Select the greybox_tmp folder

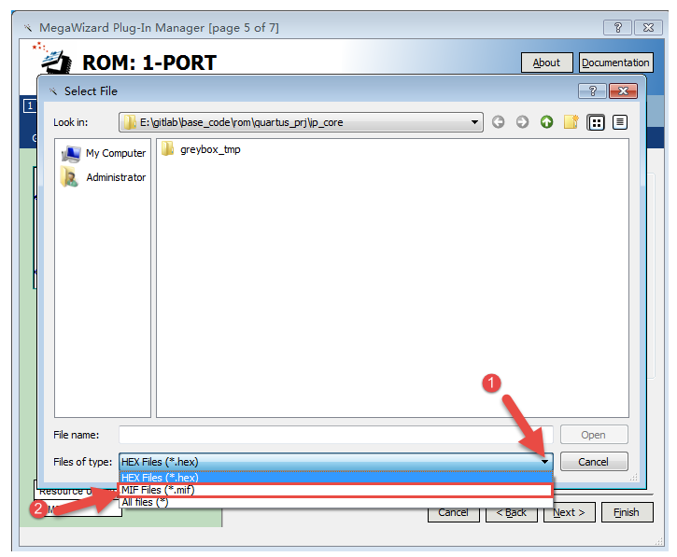coord(201,149)
